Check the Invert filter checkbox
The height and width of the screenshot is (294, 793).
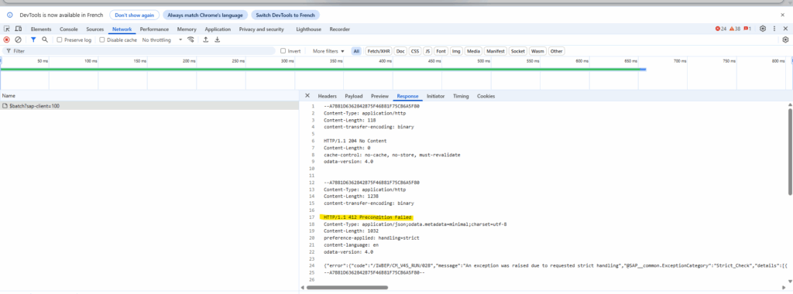(283, 51)
